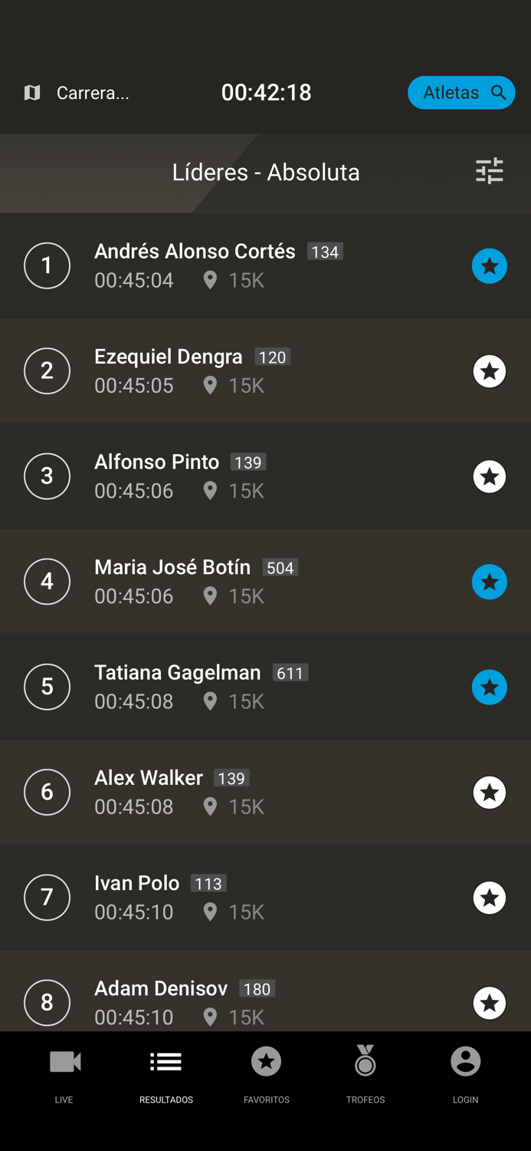Tap the search magnifier inside Atletas button

[499, 92]
